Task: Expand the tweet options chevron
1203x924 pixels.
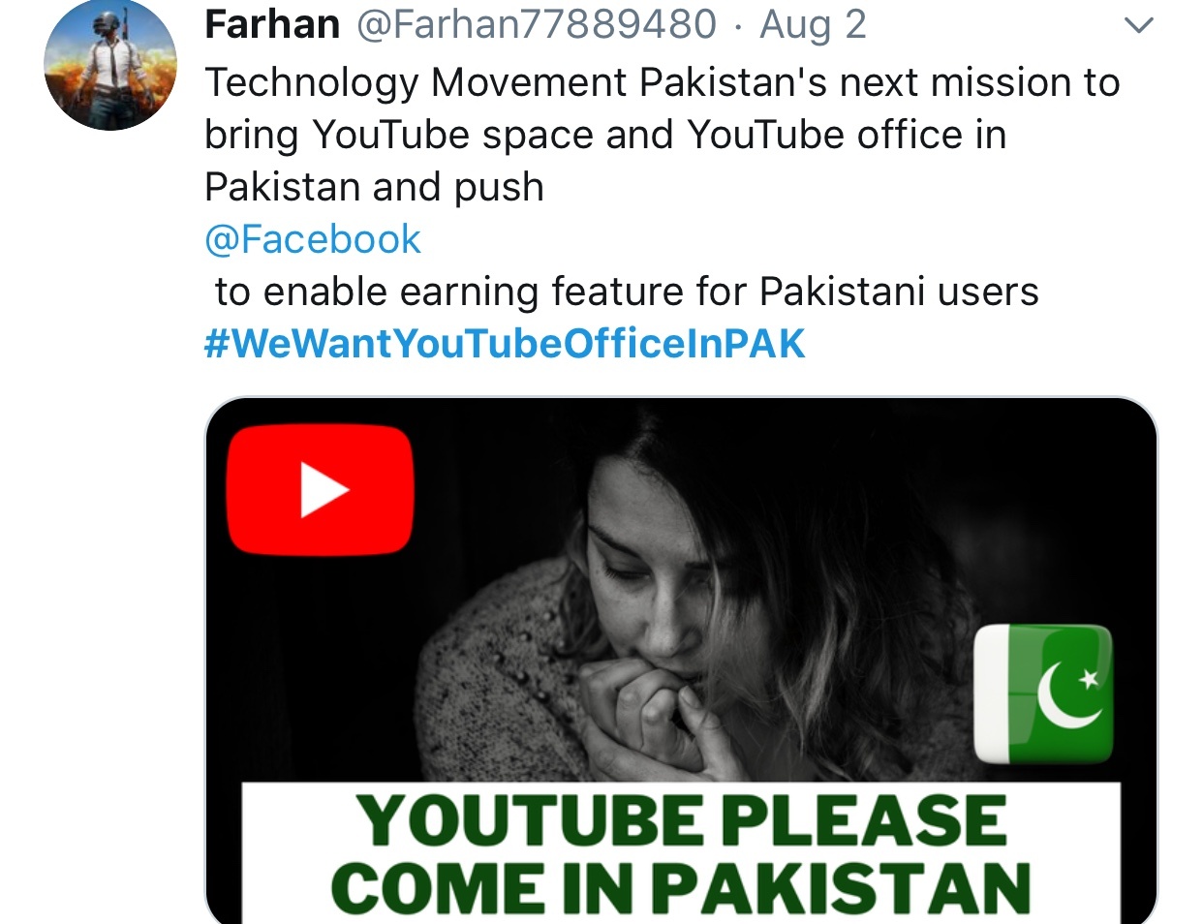Action: coord(1139,25)
